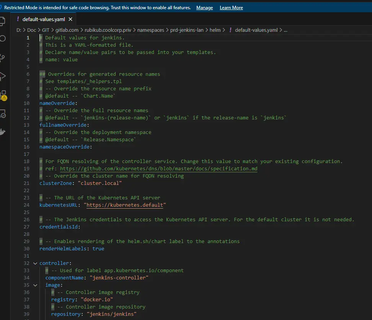Open the namespaces breadcrumb segment
This screenshot has width=372, height=320.
click(x=151, y=30)
